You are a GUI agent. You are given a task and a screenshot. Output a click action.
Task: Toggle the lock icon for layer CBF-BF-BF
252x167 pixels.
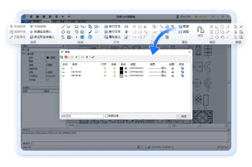click(182, 76)
